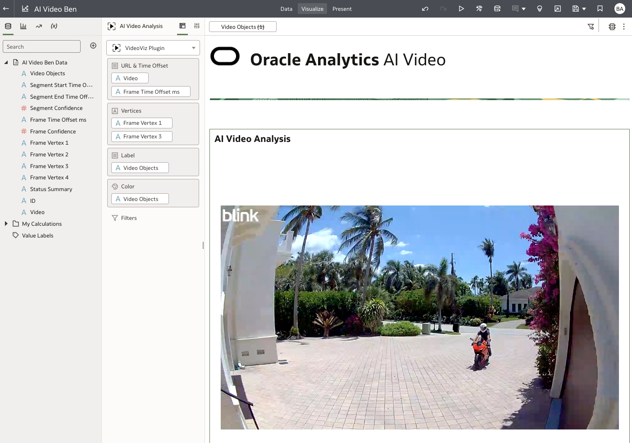Click the Oracle Analytics AI Video heading
Image resolution: width=632 pixels, height=443 pixels.
tap(348, 59)
